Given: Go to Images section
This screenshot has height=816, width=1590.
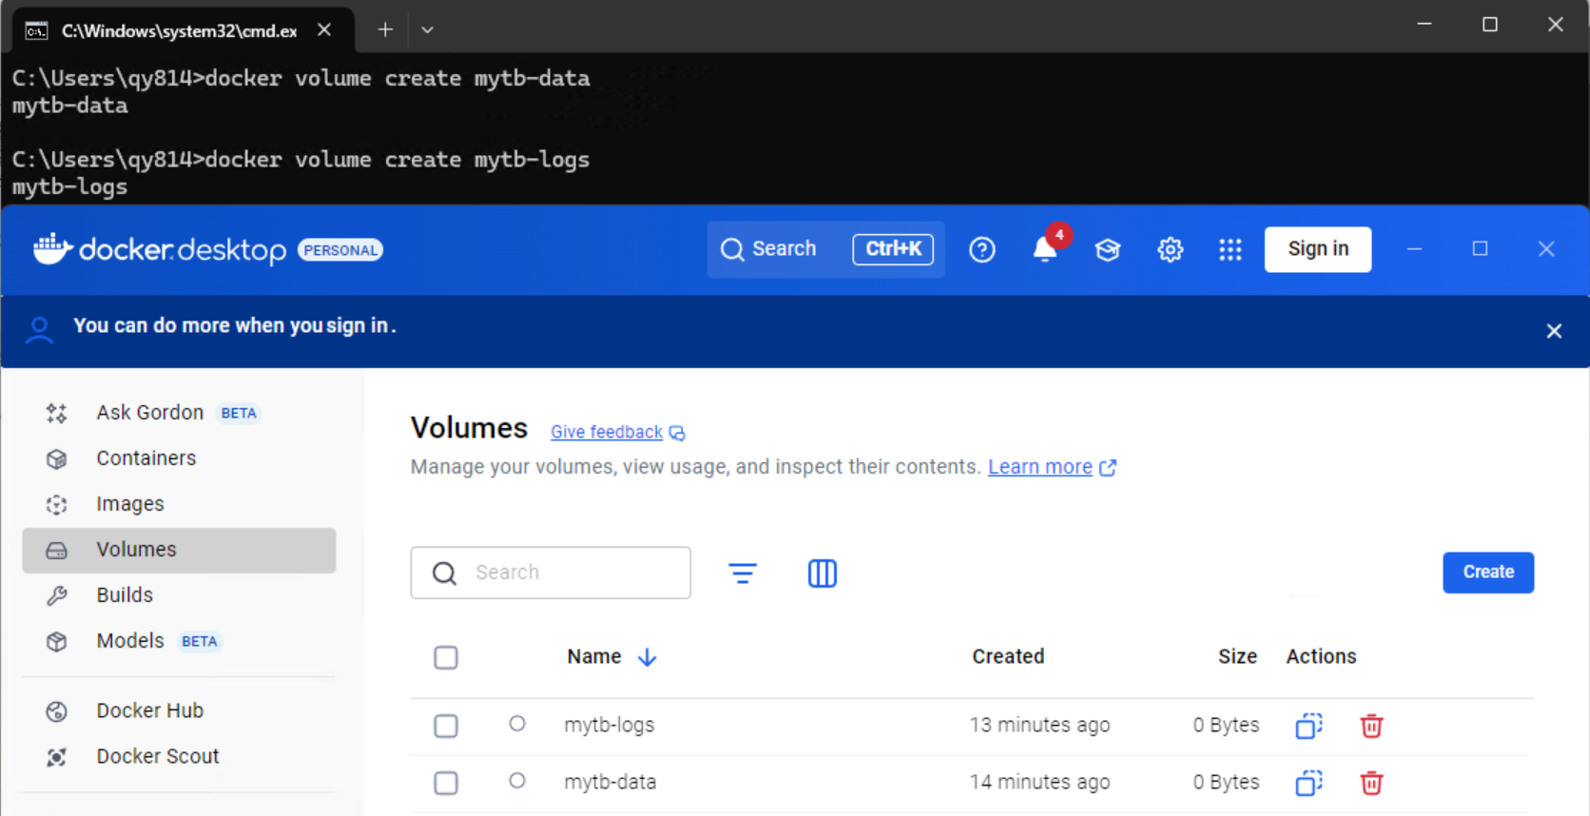Looking at the screenshot, I should coord(179,504).
